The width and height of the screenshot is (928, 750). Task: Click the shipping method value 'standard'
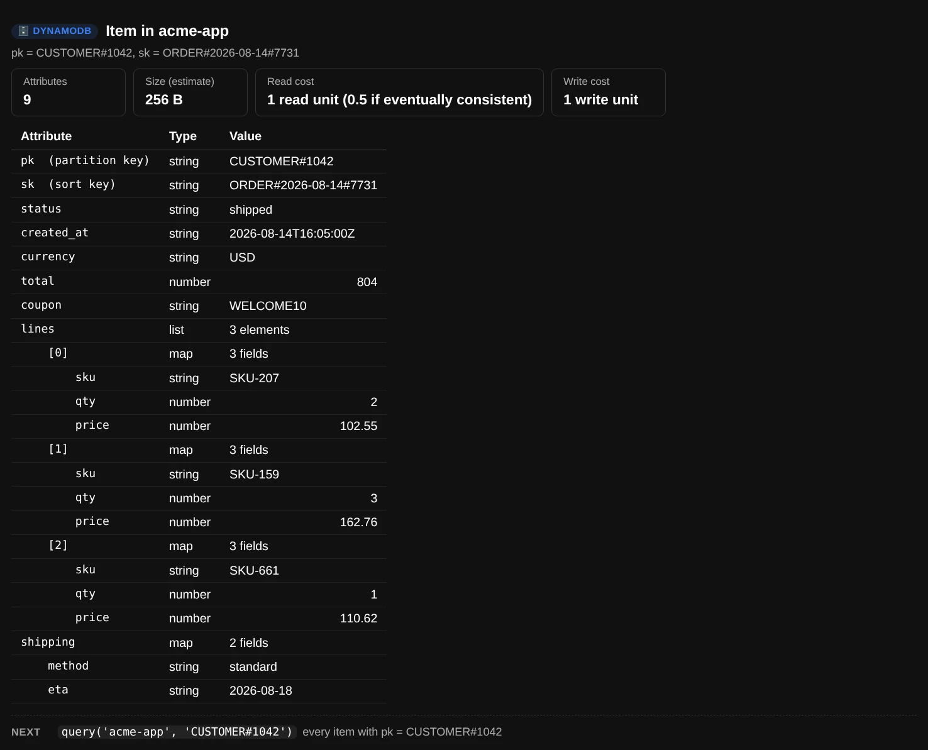253,667
